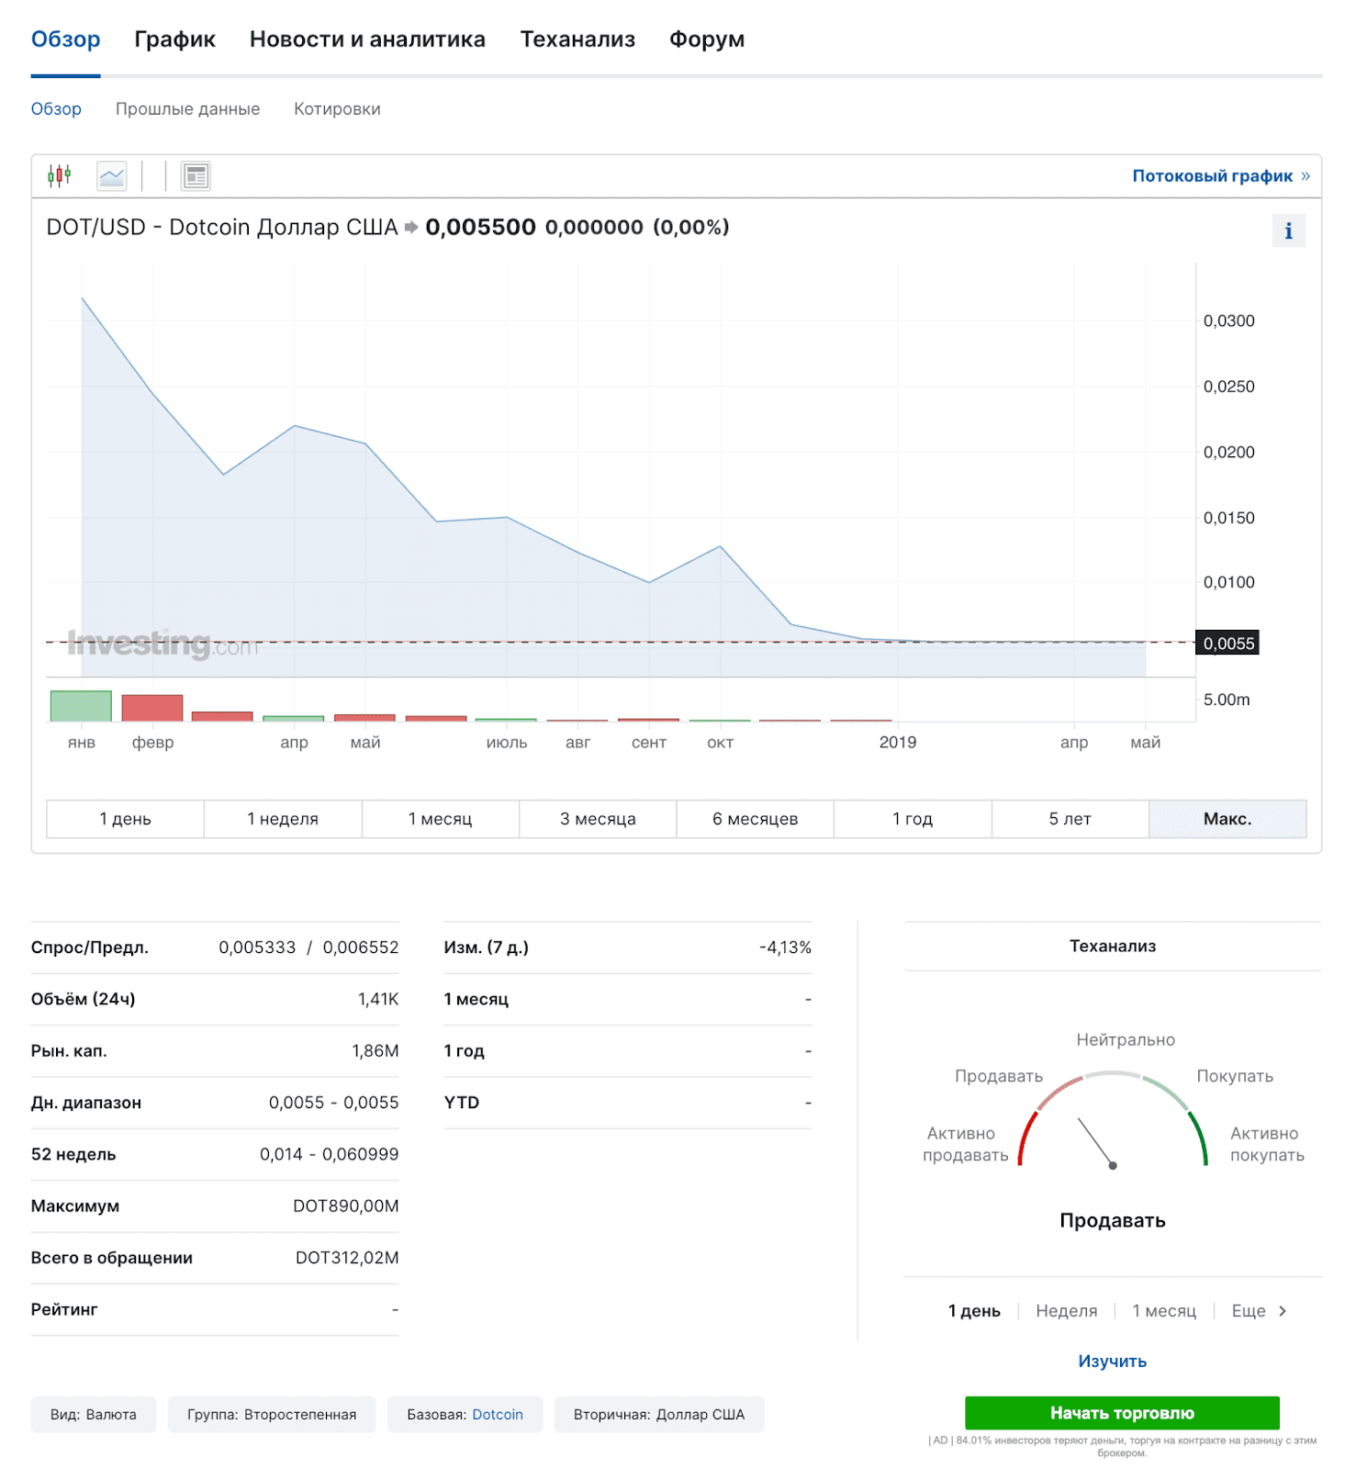Click Объём (24ч) value 1,41K
Viewport: 1356px width, 1469px height.
click(x=378, y=999)
